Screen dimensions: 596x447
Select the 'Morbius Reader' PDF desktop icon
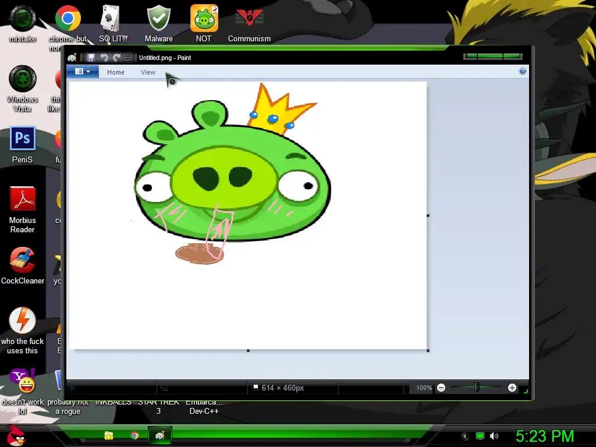click(x=23, y=210)
